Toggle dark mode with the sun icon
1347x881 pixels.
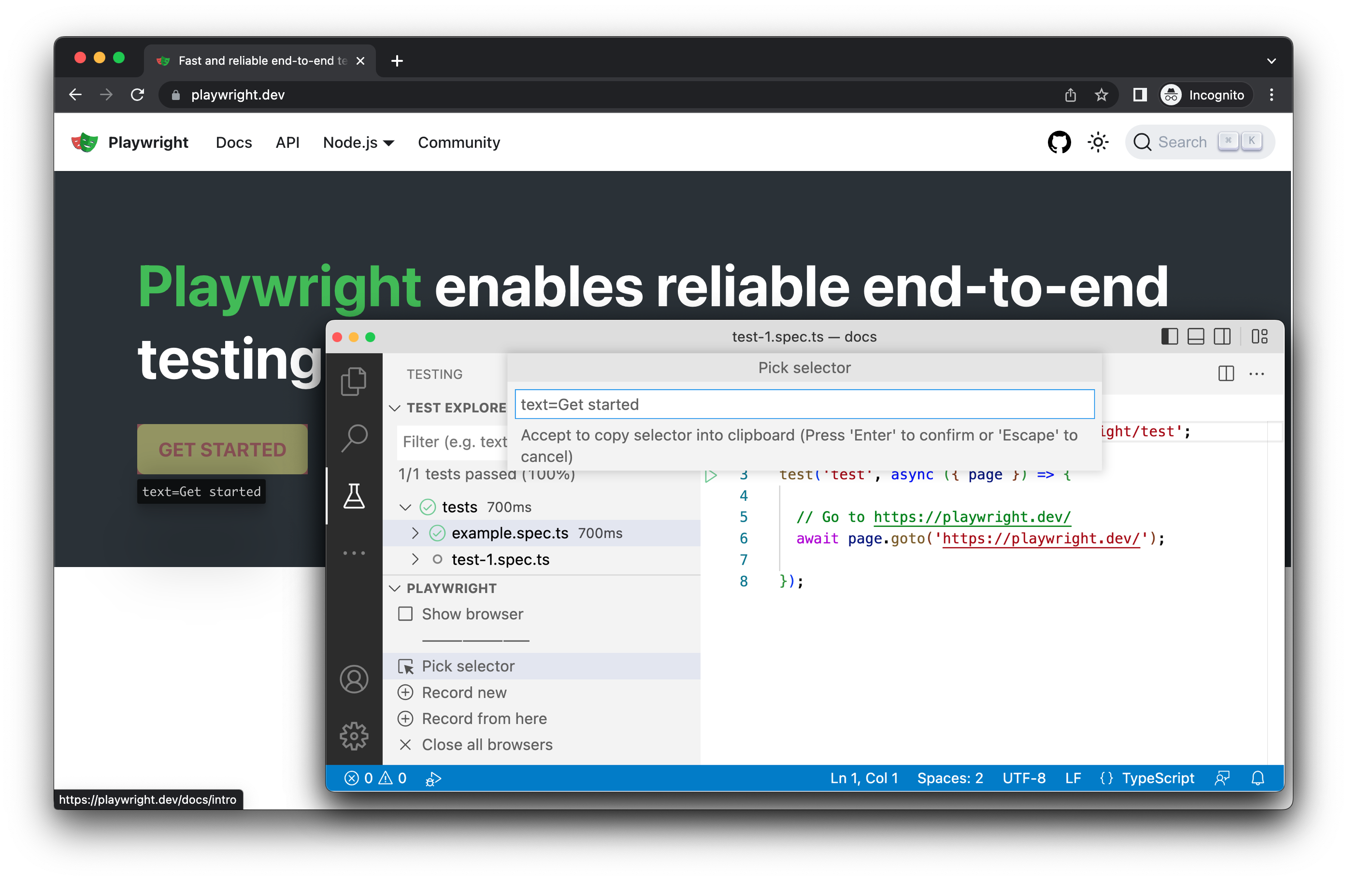[1097, 142]
